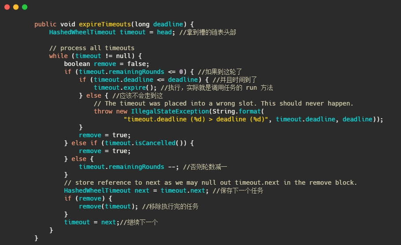Place cursor on the 'while' keyword
The image size is (401, 245).
pos(58,56)
